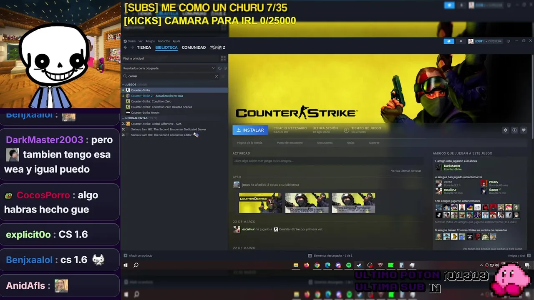
Task: Select Counter-Strike: Global Offensive - SDK
Action: (175, 124)
